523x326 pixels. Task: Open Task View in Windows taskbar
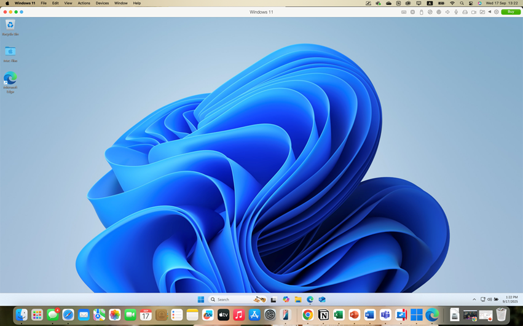coord(273,300)
